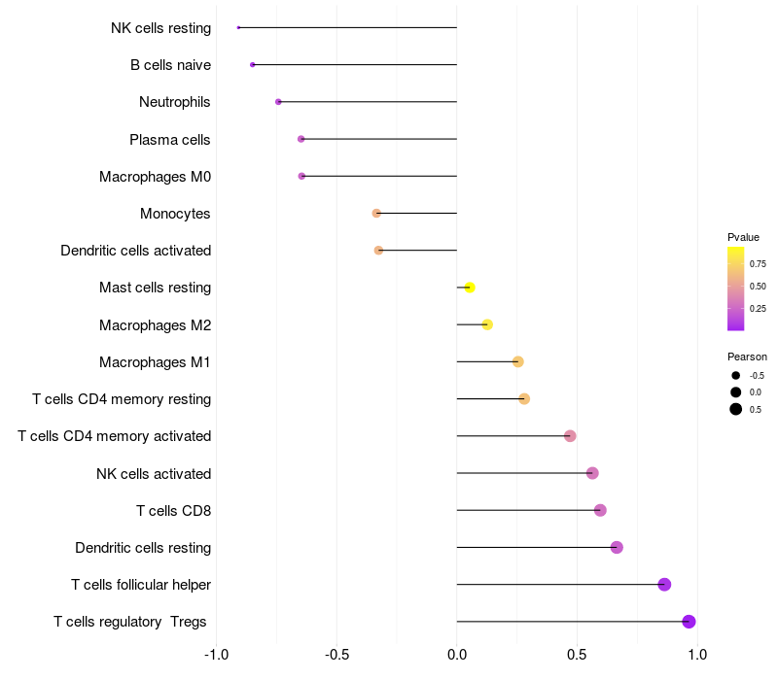Click the Macrophages M0 axis label
The height and width of the screenshot is (680, 778).
coord(156,177)
